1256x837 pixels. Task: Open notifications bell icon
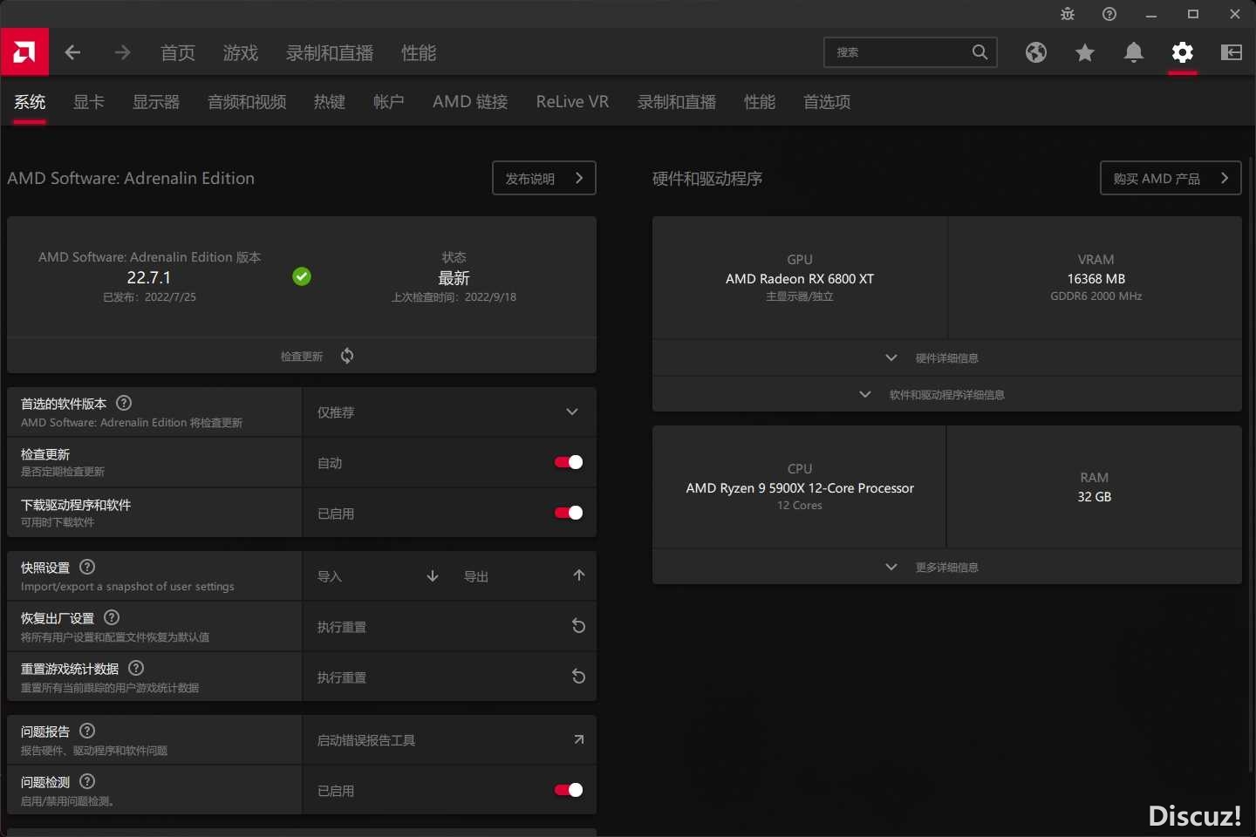1134,52
